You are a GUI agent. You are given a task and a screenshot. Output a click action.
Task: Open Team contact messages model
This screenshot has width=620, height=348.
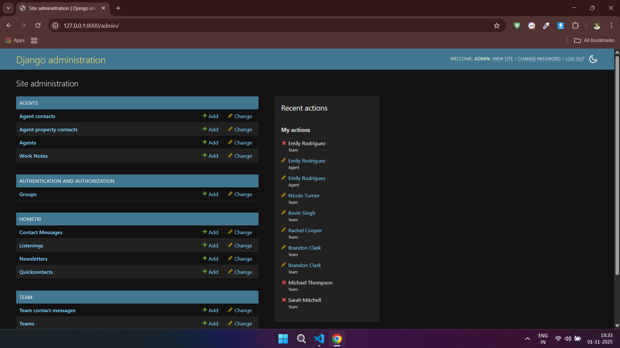(47, 310)
